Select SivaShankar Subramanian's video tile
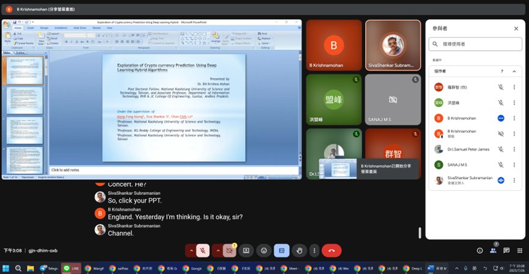Image resolution: width=529 pixels, height=274 pixels. pos(393,45)
